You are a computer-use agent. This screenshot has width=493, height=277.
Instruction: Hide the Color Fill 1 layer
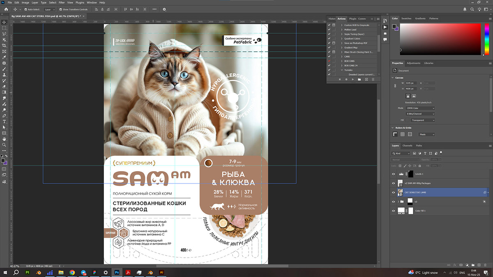coord(393,211)
